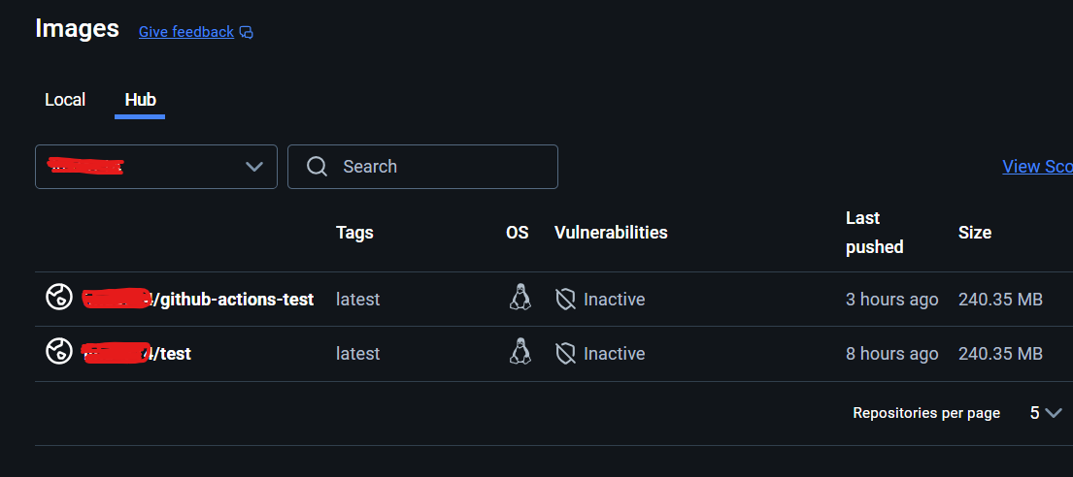Click the inactive shield icon in github-actions-test row

[x=565, y=299]
